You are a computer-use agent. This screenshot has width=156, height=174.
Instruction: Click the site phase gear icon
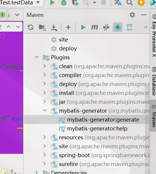54,40
